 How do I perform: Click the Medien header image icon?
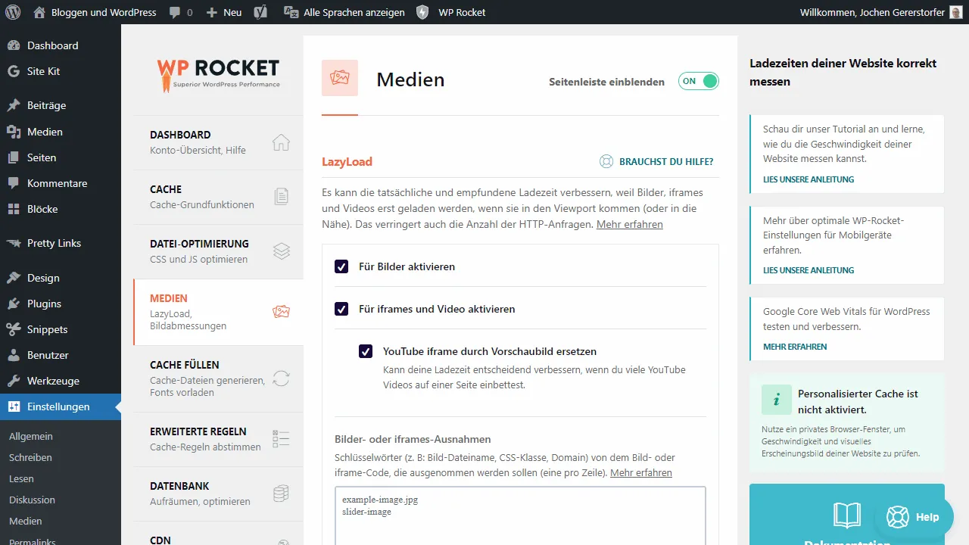pos(340,78)
